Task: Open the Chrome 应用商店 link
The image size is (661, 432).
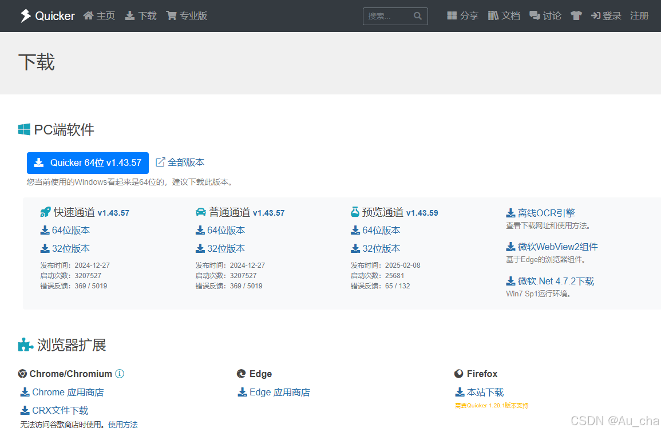Action: (x=61, y=392)
